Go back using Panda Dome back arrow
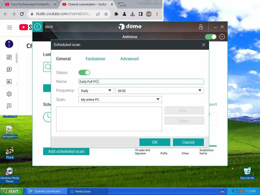This screenshot has height=195, width=260. click(38, 27)
